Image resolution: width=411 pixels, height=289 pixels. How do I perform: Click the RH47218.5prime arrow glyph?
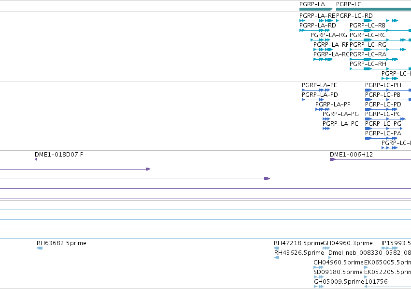(x=276, y=248)
